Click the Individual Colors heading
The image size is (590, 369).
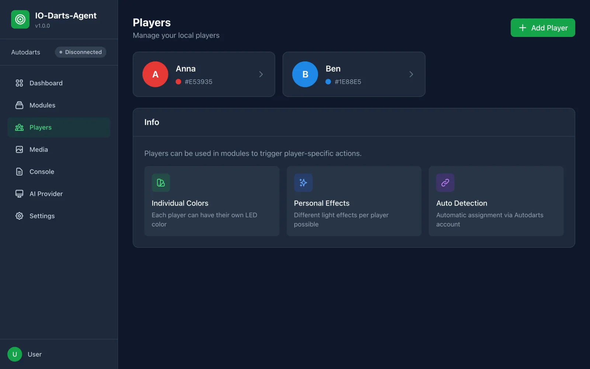(180, 203)
